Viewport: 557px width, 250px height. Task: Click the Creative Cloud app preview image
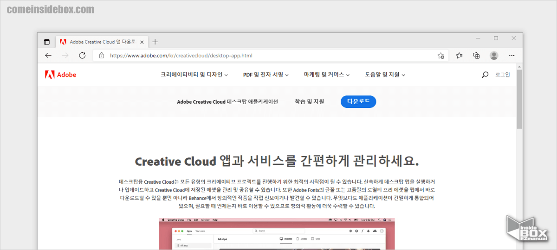[x=277, y=234]
